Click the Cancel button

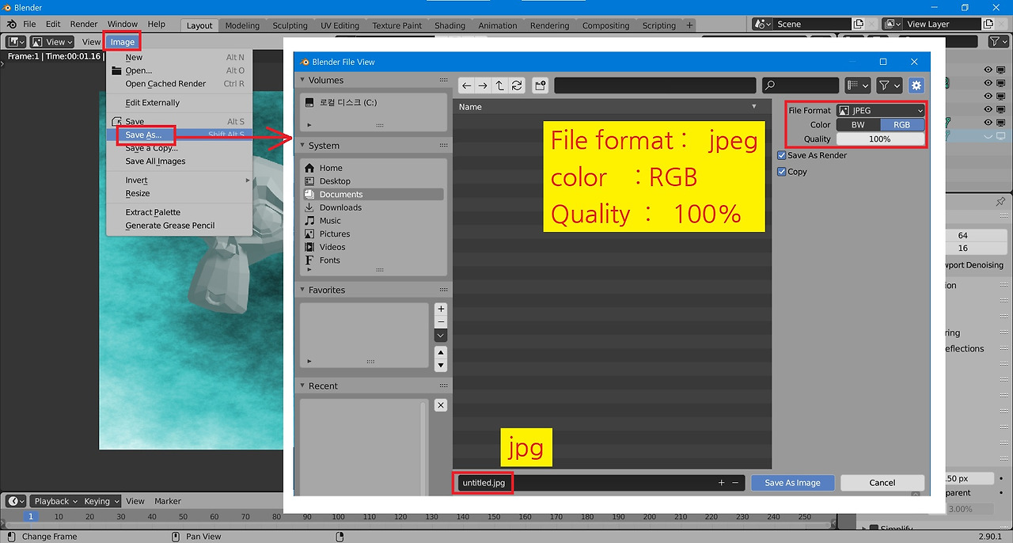[882, 483]
